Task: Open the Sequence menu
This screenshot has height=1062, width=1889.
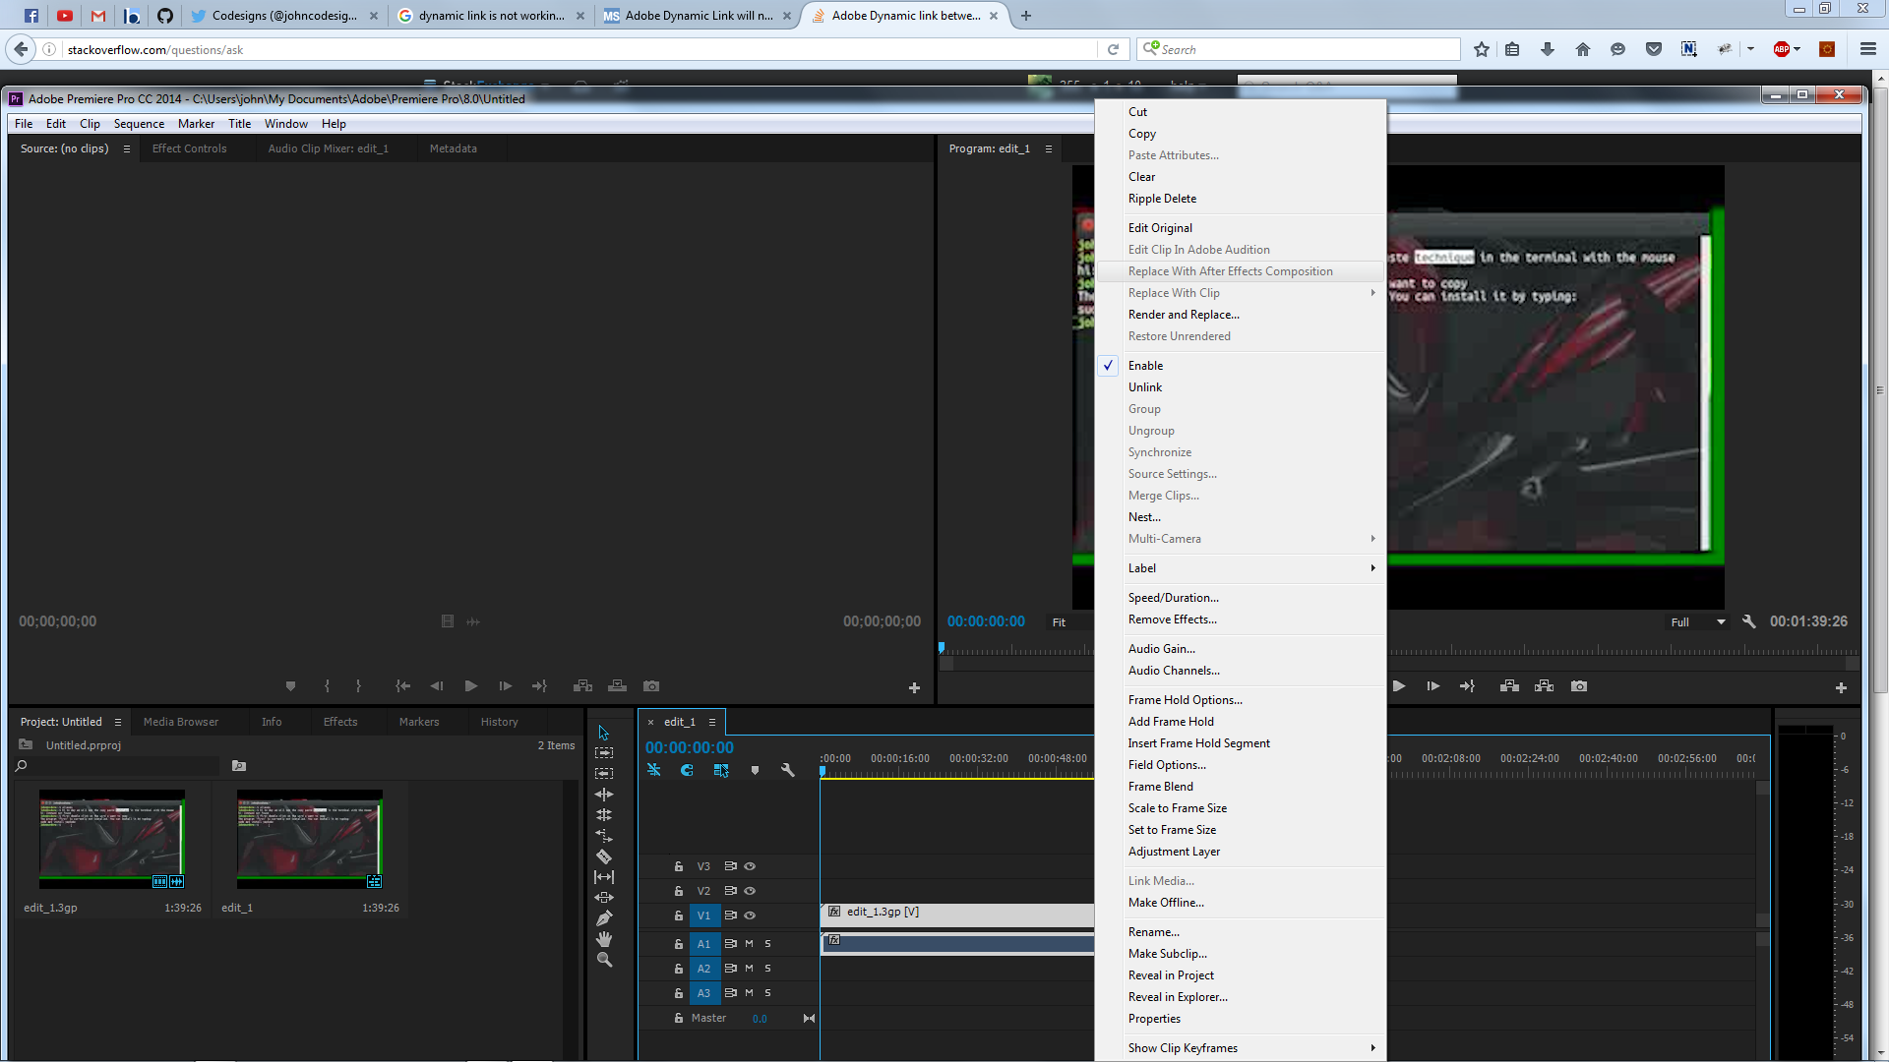Action: tap(139, 124)
